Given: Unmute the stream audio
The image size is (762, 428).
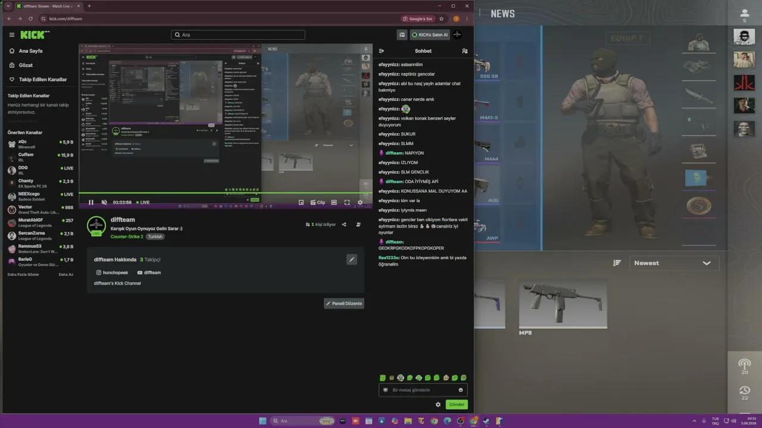Looking at the screenshot, I should tap(104, 203).
